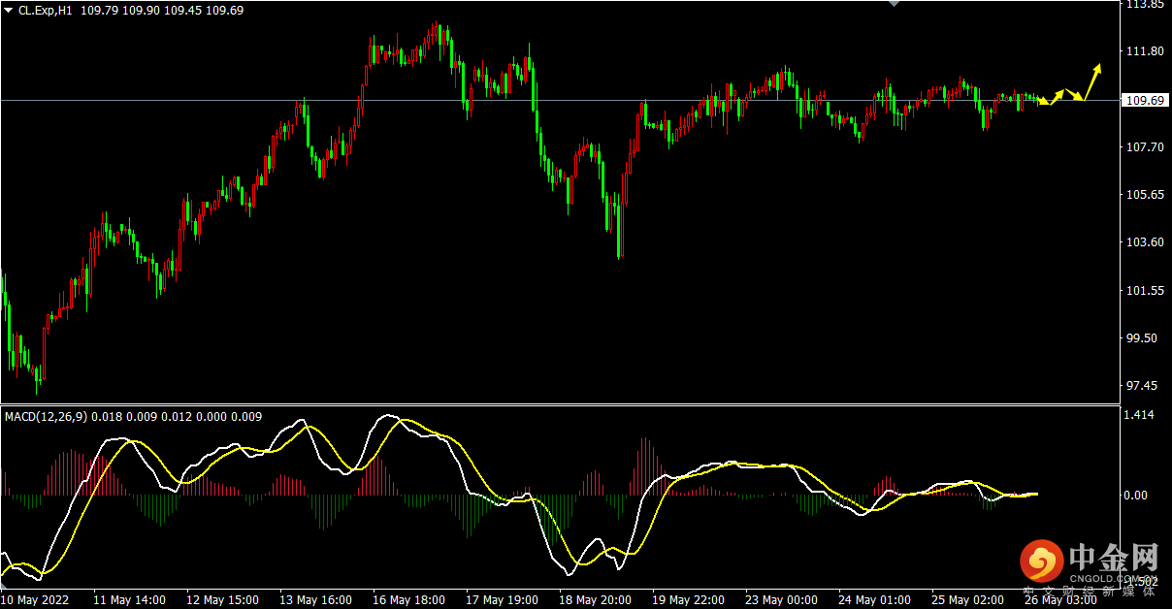This screenshot has height=609, width=1172.
Task: Click the current price tag 109.69
Action: 1144,100
